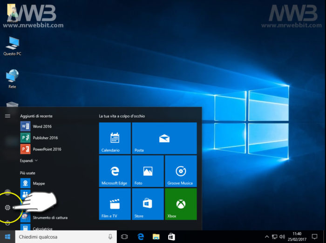The image size is (326, 243).
Task: Open Task View on the taskbar
Action: [x=124, y=236]
